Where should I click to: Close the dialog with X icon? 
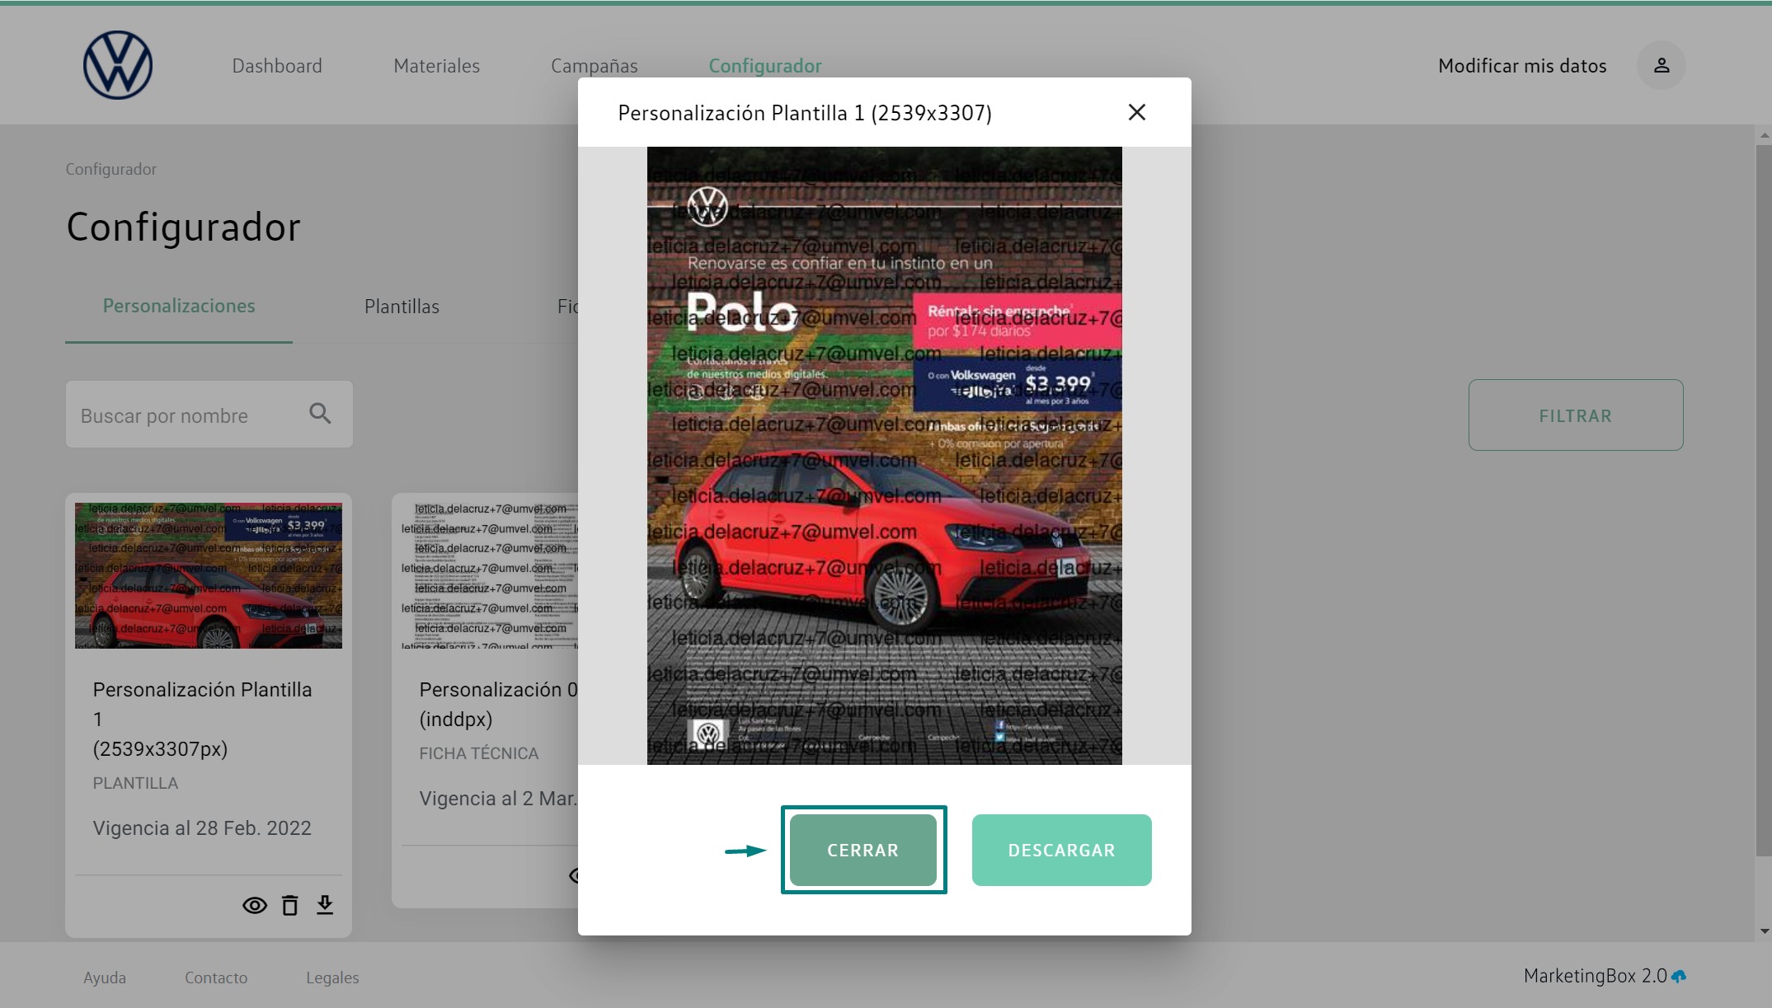point(1136,112)
